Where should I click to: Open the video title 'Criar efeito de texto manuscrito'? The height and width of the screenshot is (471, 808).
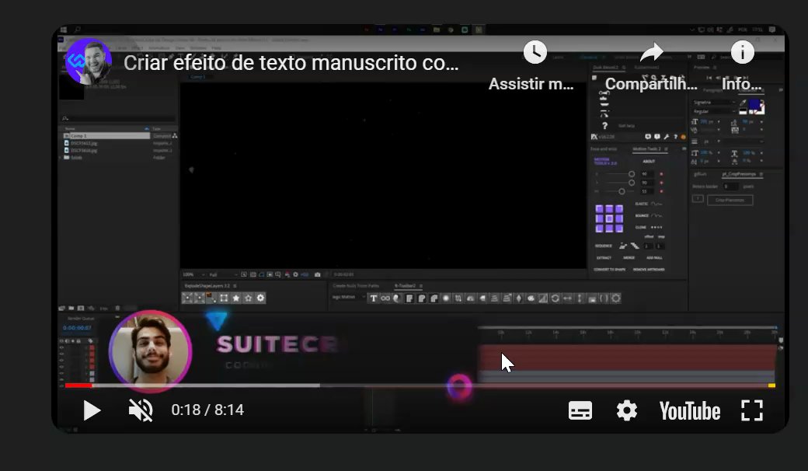click(x=291, y=63)
